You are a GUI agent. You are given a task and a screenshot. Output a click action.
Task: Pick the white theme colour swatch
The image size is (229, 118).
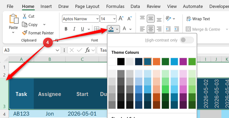(112, 61)
